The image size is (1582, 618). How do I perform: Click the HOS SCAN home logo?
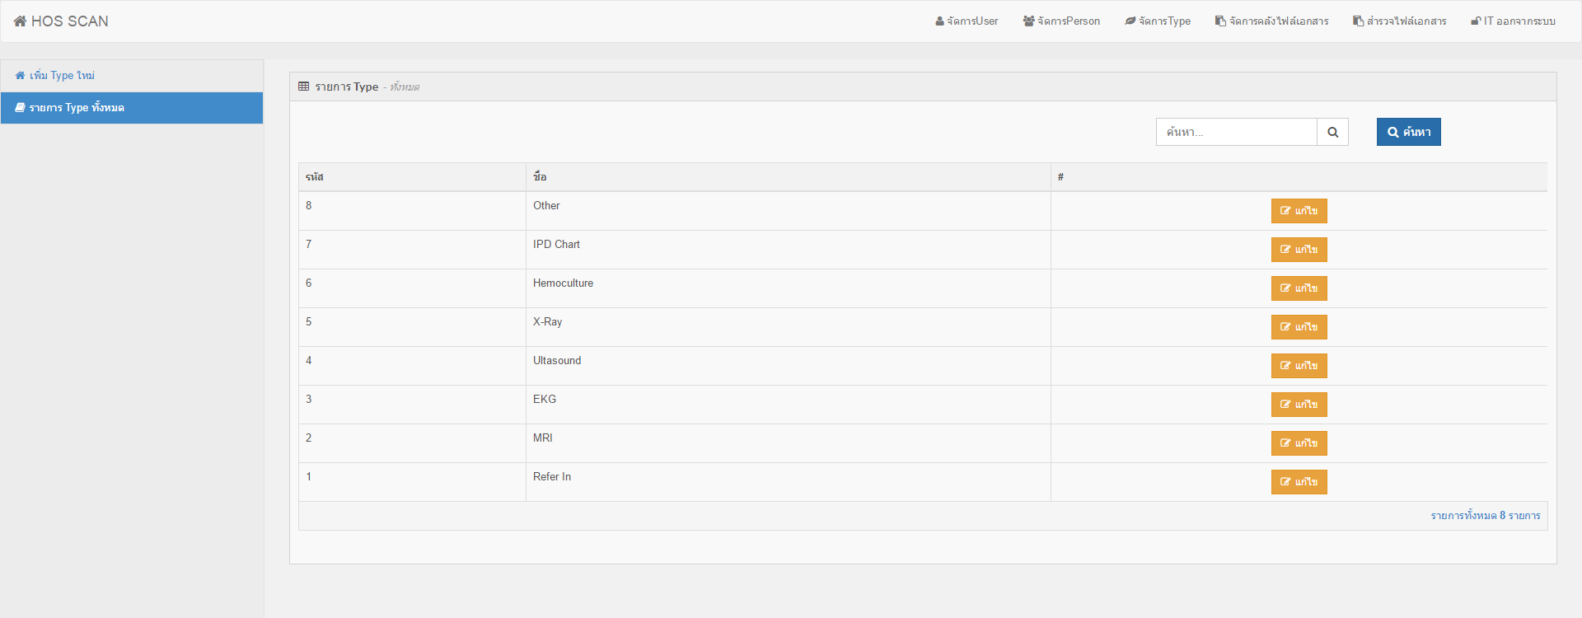[61, 21]
